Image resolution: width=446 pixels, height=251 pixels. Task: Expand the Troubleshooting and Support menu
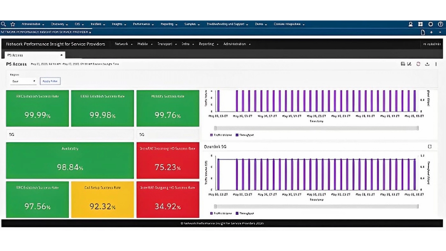227,24
